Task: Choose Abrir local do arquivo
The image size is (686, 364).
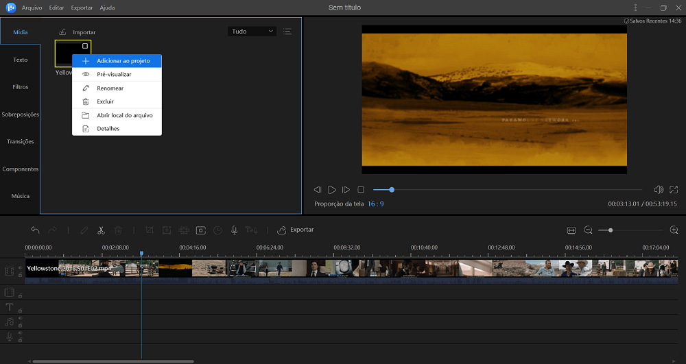Action: click(x=117, y=115)
